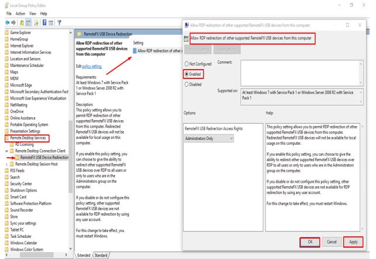Open the Administrators Only access rights dropdown
The image size is (376, 259).
pos(209,138)
